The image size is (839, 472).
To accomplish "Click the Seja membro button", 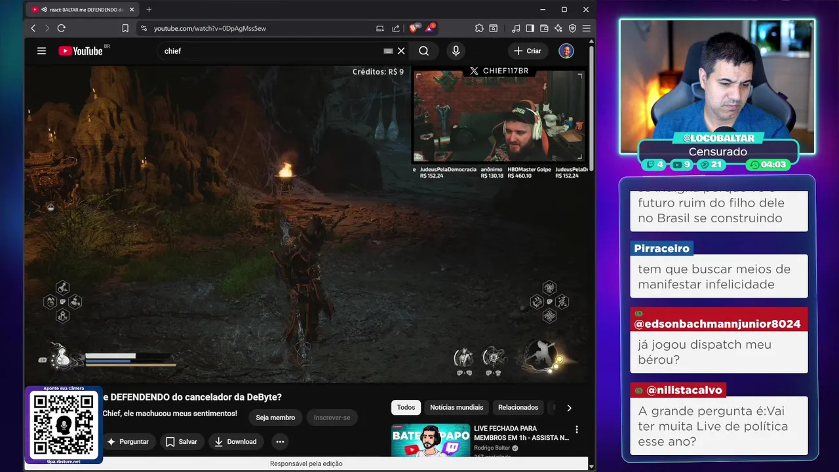I will click(275, 418).
